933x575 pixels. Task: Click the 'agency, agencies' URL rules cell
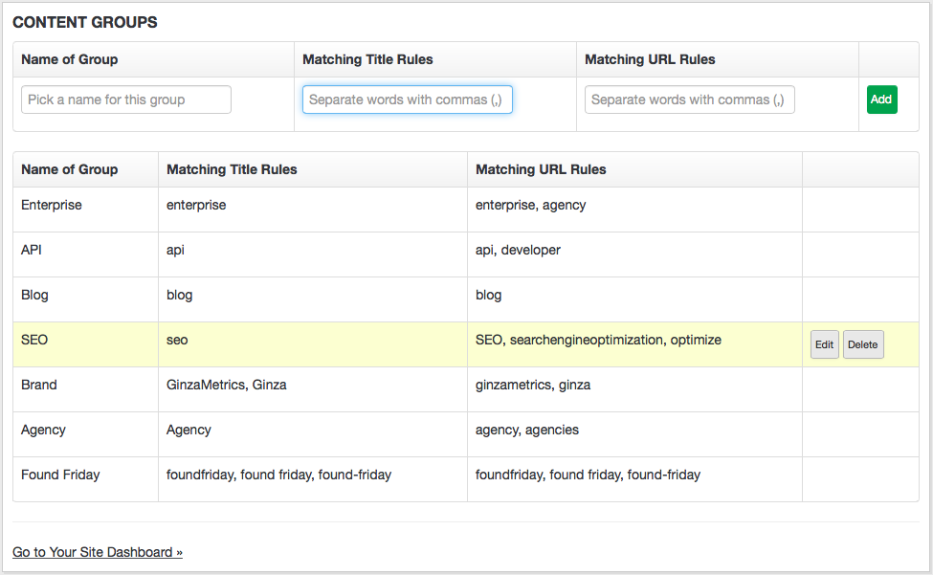coord(527,430)
